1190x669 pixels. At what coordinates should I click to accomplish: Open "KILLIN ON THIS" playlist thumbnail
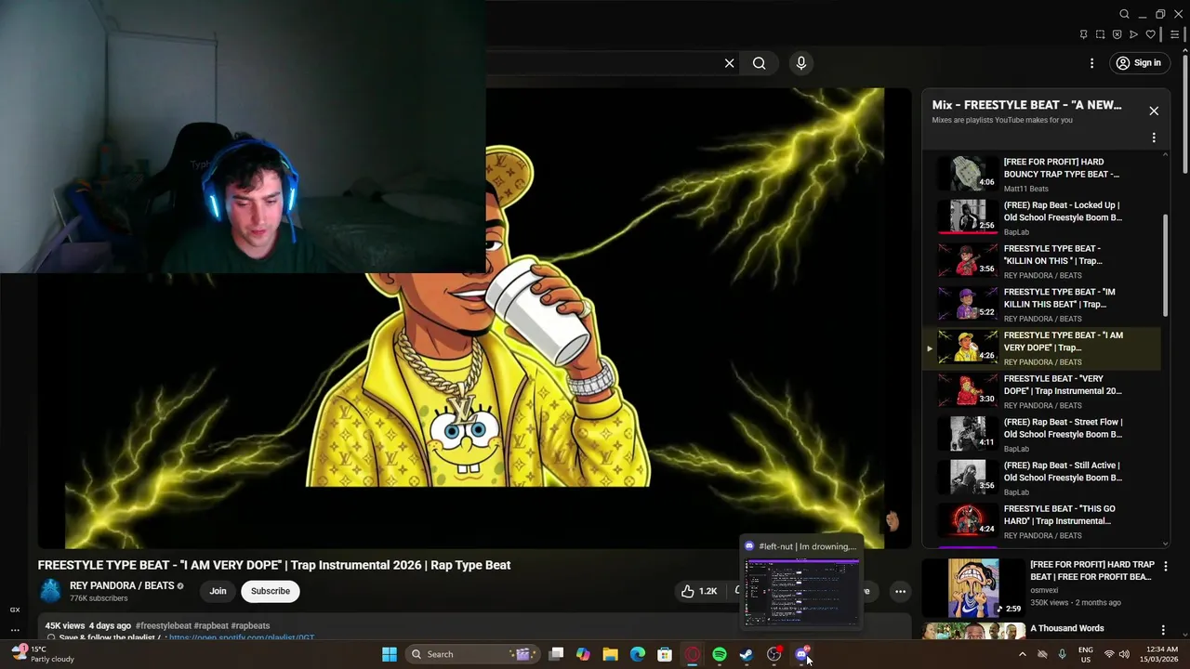point(968,261)
